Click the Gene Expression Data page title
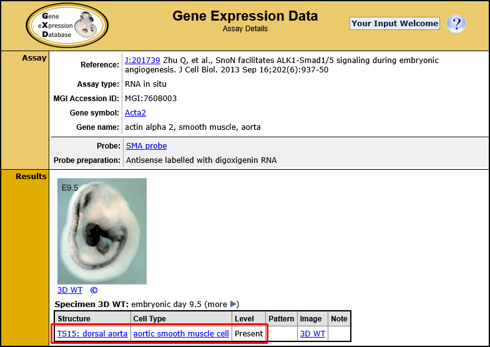 (x=245, y=16)
